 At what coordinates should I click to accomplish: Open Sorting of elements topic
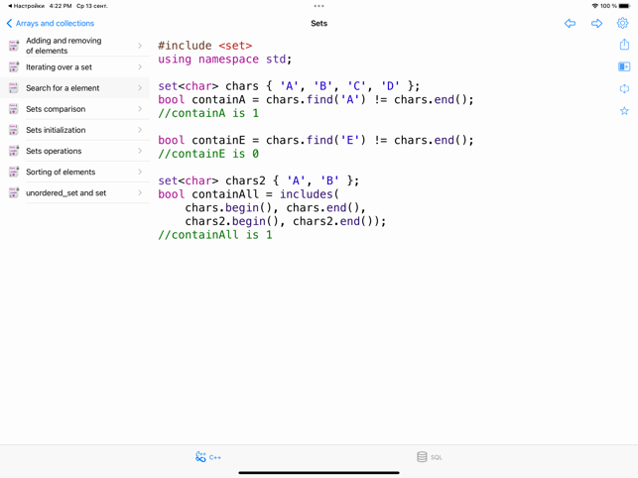(x=75, y=172)
